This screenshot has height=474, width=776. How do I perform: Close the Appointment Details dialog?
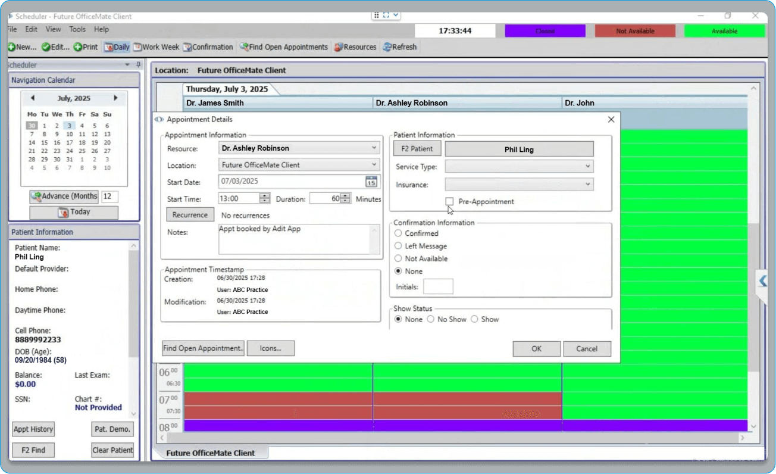(x=611, y=120)
